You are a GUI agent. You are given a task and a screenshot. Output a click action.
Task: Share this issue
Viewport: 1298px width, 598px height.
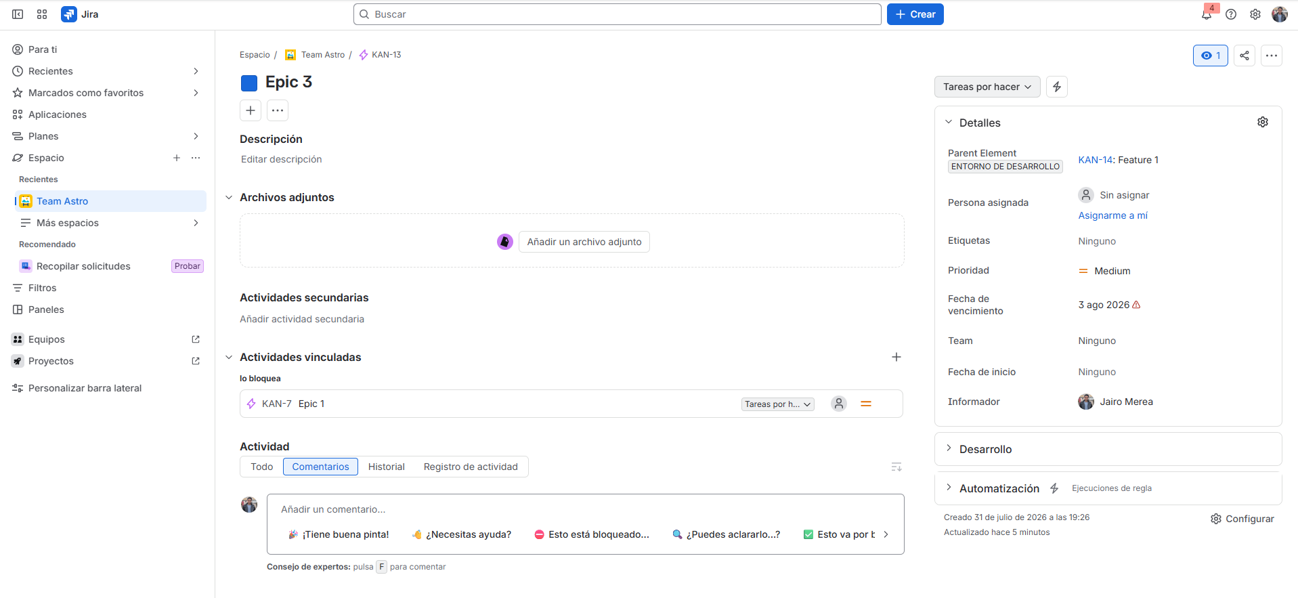1245,56
